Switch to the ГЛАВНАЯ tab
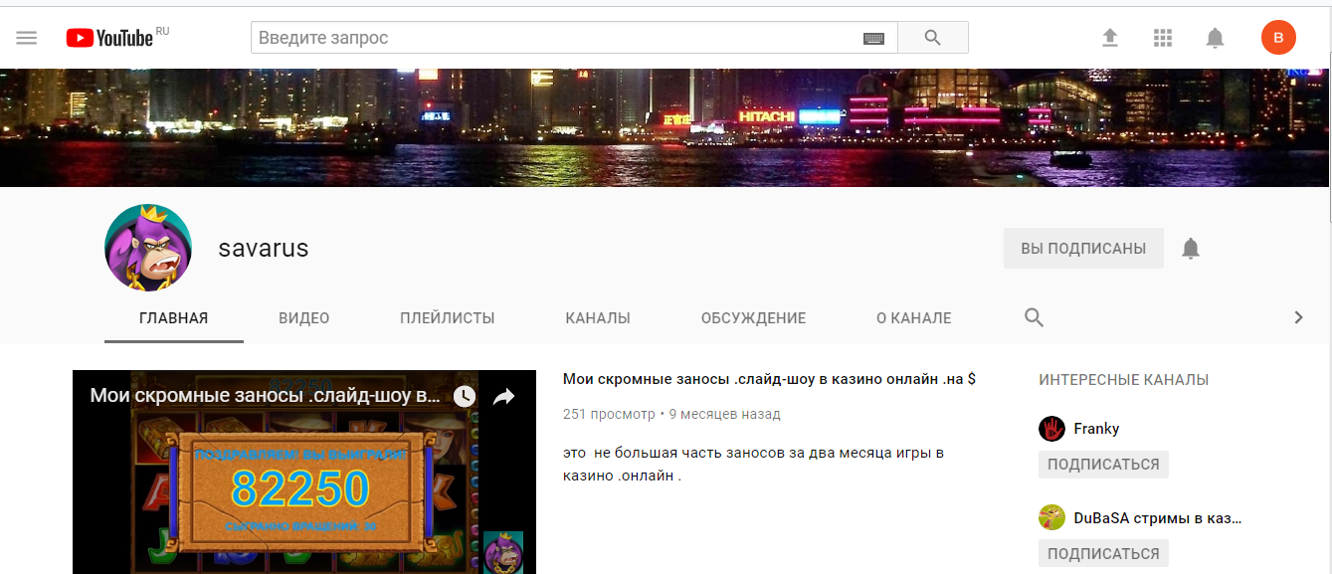This screenshot has height=574, width=1332. [174, 318]
